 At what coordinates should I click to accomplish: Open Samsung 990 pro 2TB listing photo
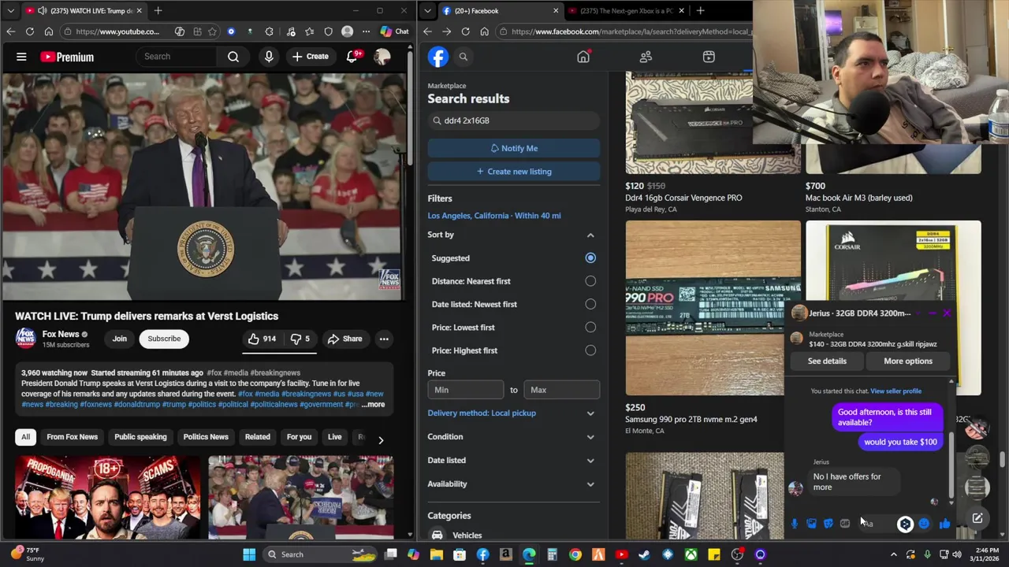713,308
